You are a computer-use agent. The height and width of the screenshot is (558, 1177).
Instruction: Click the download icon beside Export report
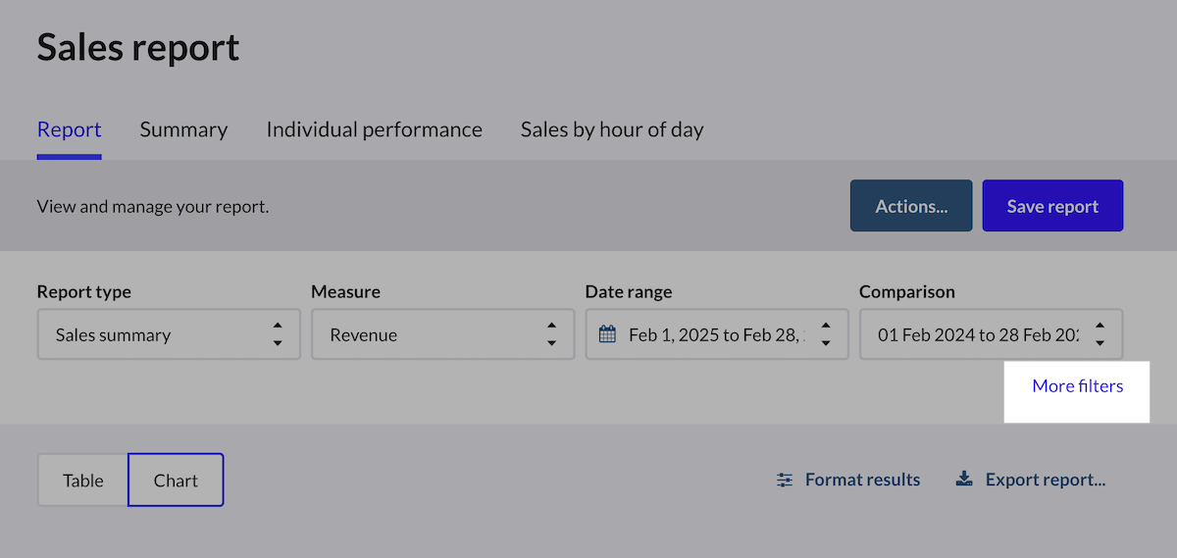pyautogui.click(x=964, y=480)
